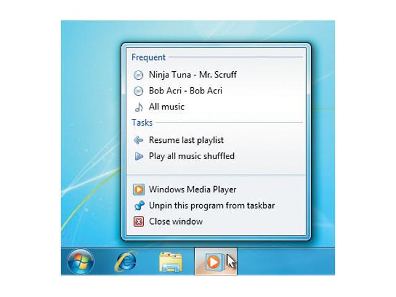The height and width of the screenshot is (297, 396).
Task: Click the Media Player taskbar button
Action: coord(213,262)
